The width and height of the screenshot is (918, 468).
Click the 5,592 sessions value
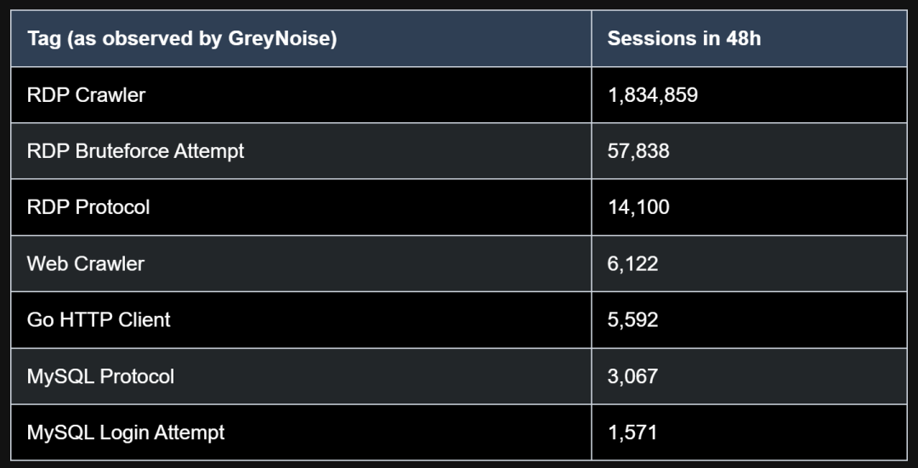point(633,319)
